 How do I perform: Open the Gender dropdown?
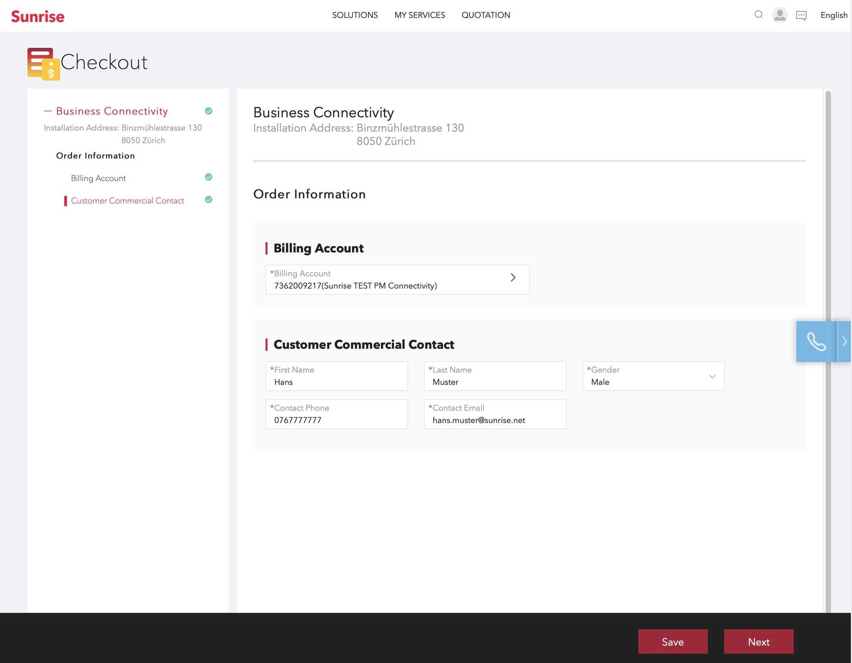[x=653, y=376]
